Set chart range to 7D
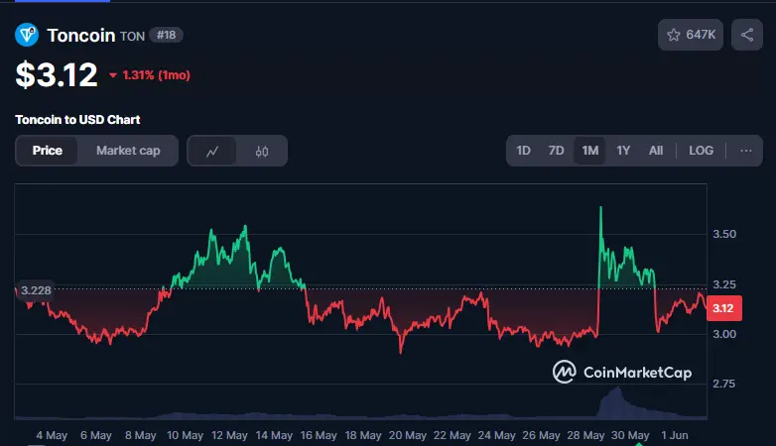 point(556,151)
